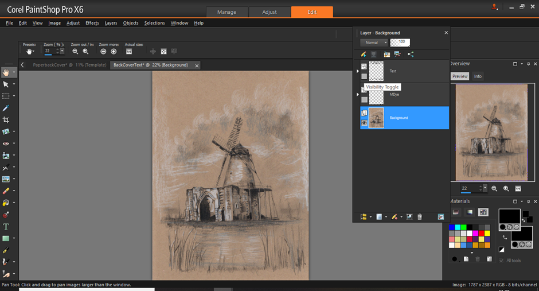
Task: Choose the Selection tool with dashed rectangle
Action: (6, 96)
